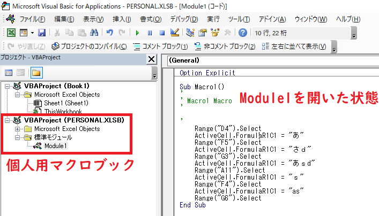The width and height of the screenshot is (379, 216).
Task: Open the Insert UserForm dropdown arrow
Action: coord(32,33)
